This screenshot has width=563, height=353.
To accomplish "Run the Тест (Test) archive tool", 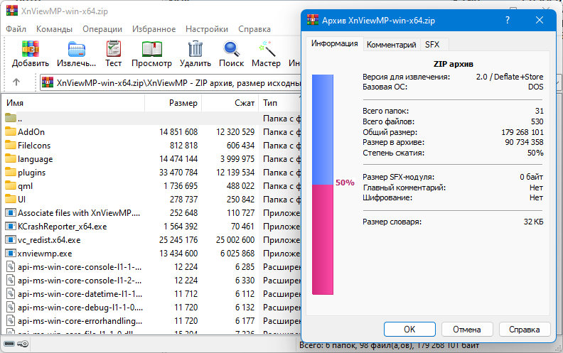I will (x=114, y=49).
